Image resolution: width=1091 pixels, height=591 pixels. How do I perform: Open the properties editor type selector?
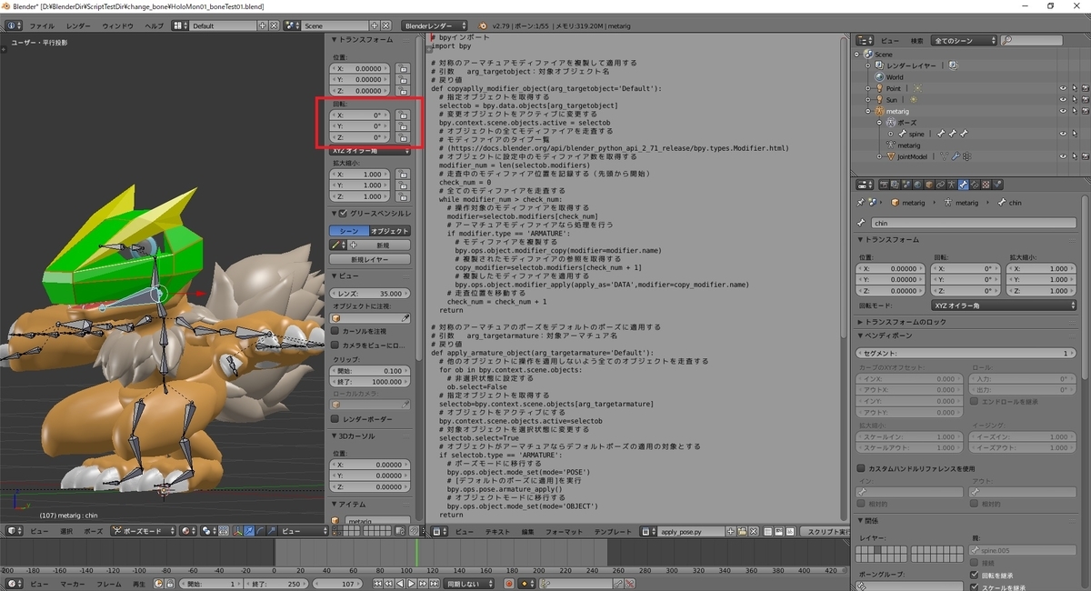click(x=866, y=185)
